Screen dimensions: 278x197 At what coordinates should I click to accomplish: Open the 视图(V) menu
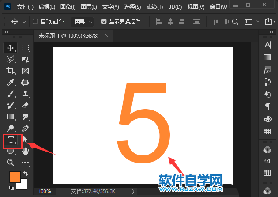(x=196, y=7)
